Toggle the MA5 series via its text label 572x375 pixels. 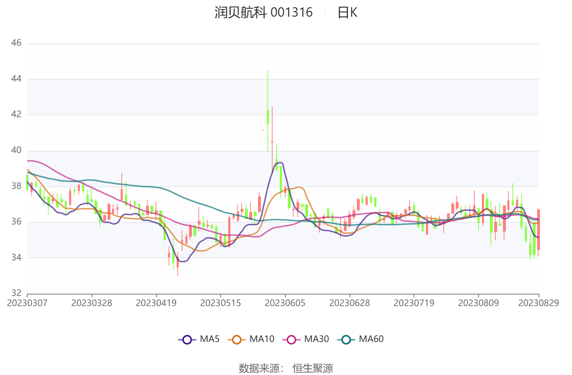coord(210,339)
